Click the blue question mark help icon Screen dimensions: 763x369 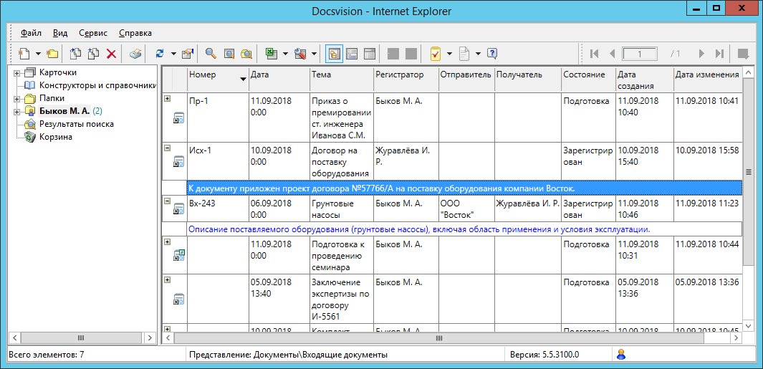pyautogui.click(x=492, y=54)
